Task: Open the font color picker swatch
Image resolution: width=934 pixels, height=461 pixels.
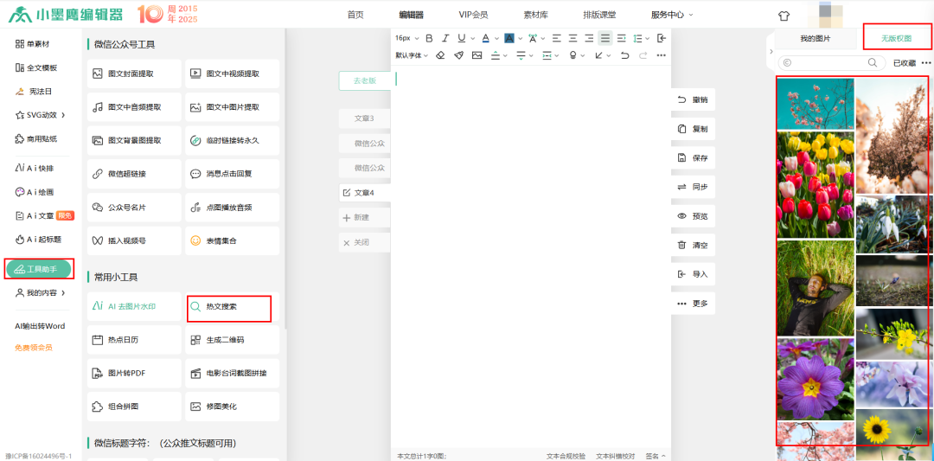Action: pos(485,38)
